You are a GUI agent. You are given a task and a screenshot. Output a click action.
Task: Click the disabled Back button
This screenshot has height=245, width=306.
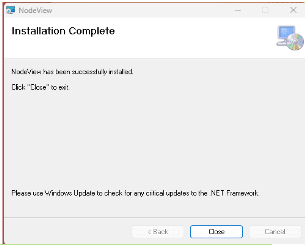point(158,232)
